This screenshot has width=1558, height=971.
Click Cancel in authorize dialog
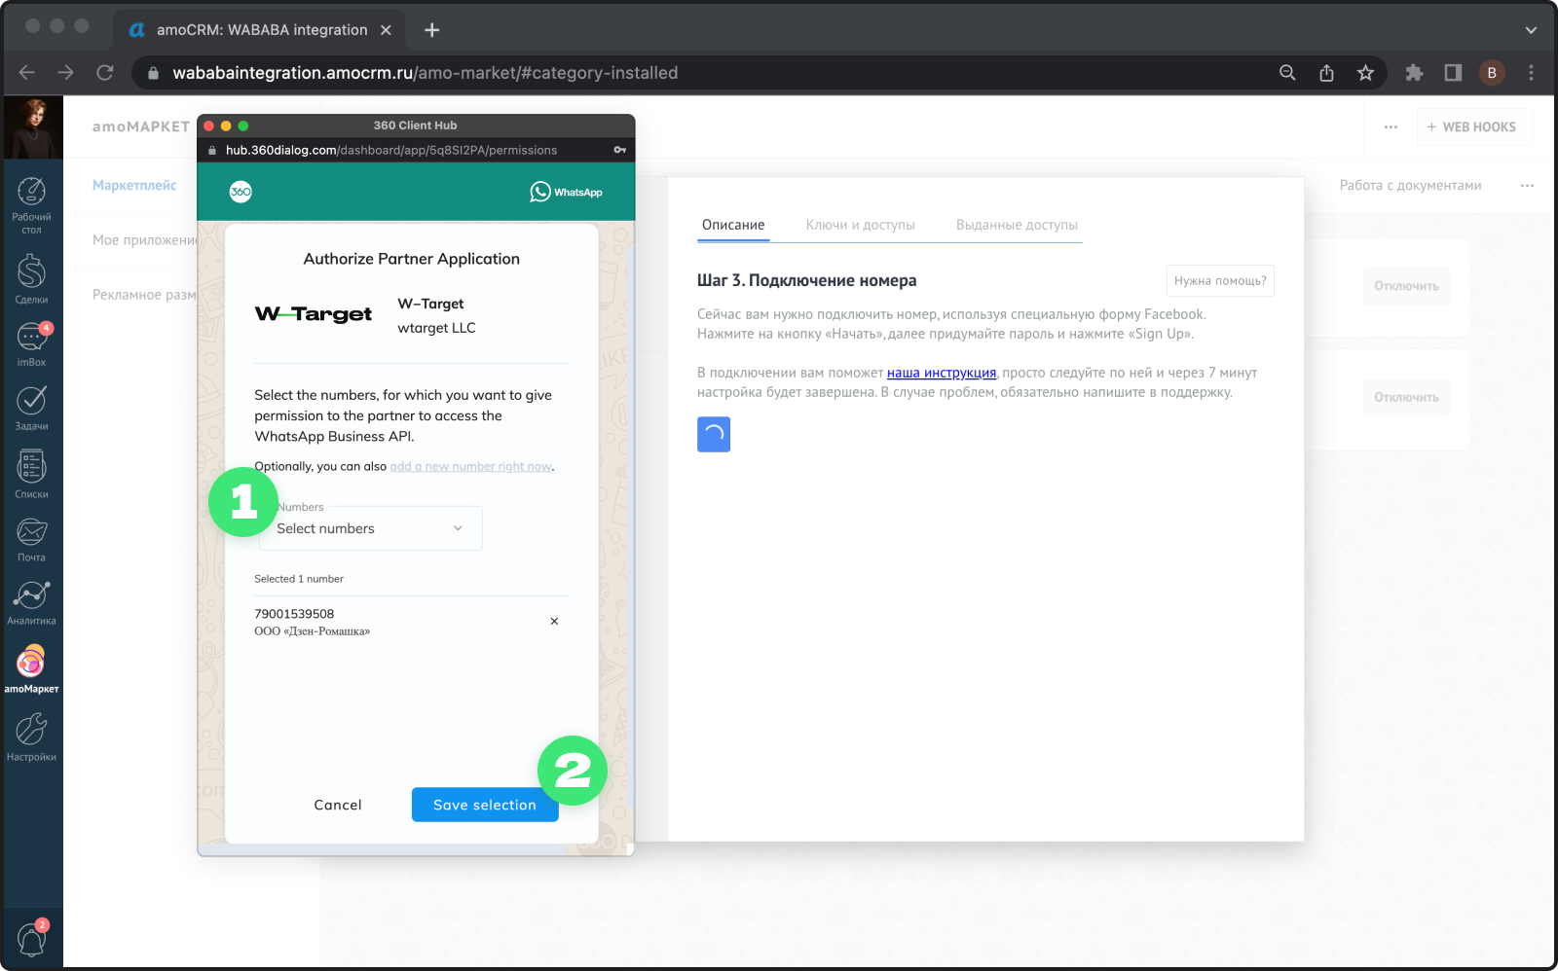[338, 805]
